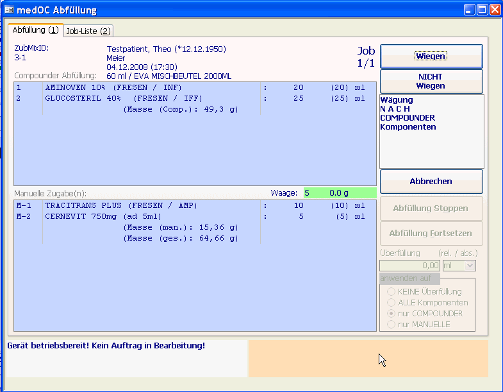Image resolution: width=503 pixels, height=392 pixels.
Task: Select the CERNEVIT 750mg (ad 5ml) row
Action: coord(194,216)
